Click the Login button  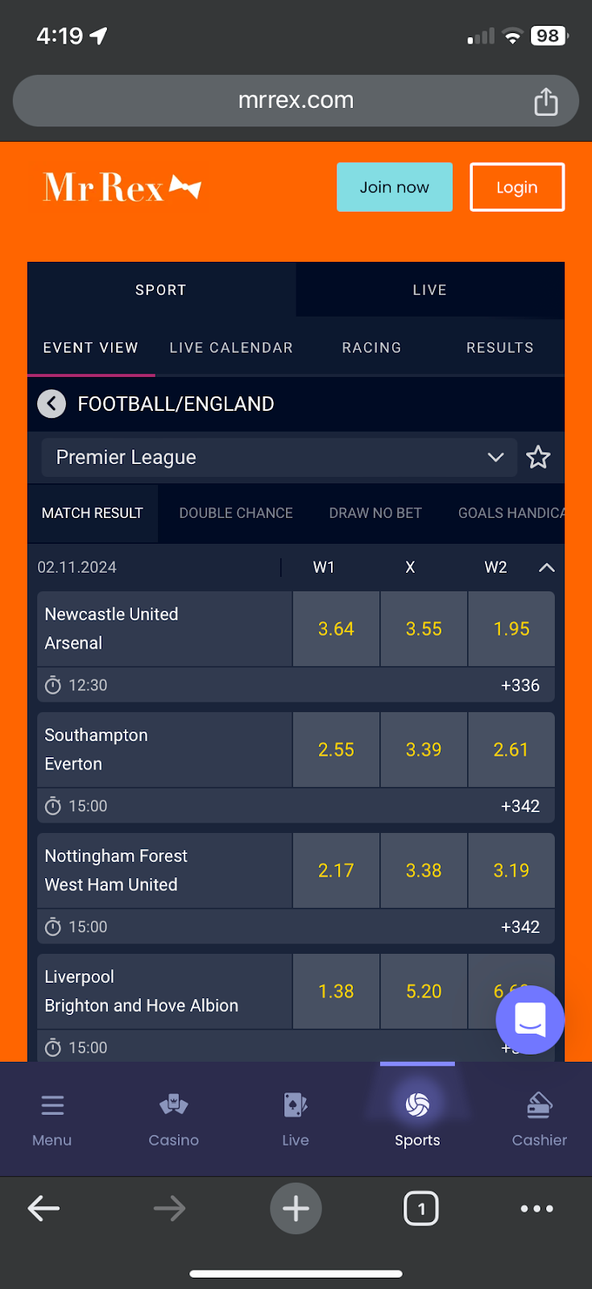pos(517,188)
